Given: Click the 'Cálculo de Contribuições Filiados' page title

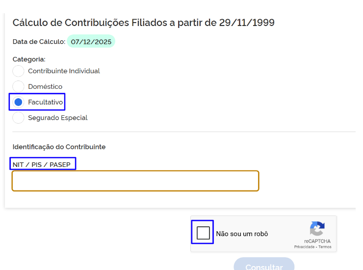Looking at the screenshot, I should click(x=143, y=23).
